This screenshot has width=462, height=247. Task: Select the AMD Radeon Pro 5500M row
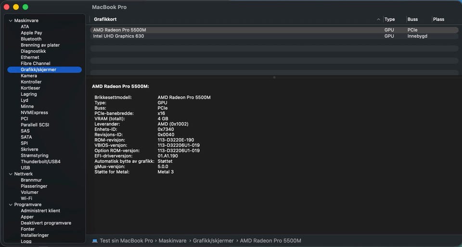pos(274,30)
